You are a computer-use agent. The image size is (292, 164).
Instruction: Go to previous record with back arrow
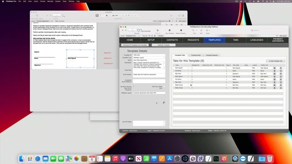click(123, 30)
